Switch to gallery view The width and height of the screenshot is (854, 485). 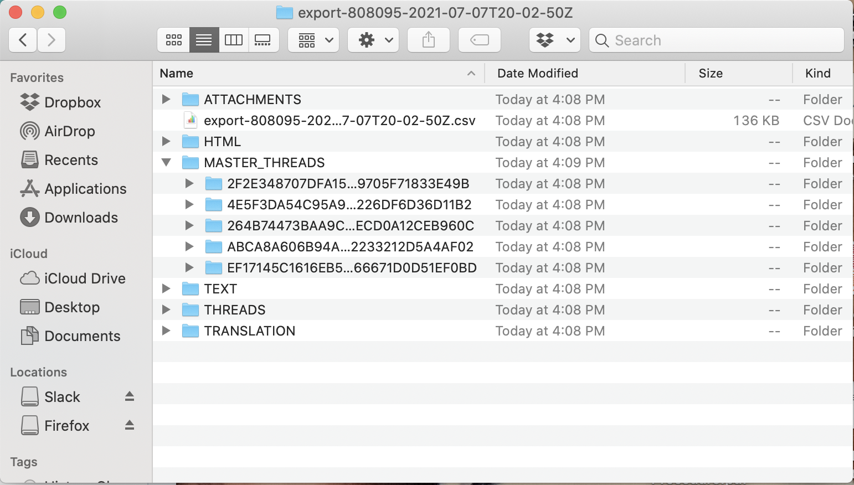click(x=263, y=40)
